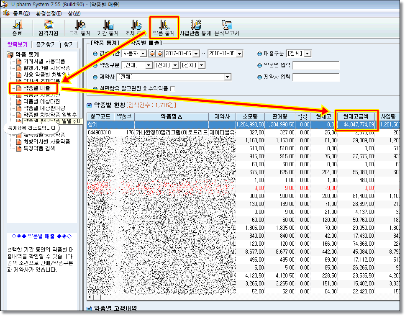Select 약품별 매출 in the tree
This screenshot has width=405, height=316.
(x=36, y=88)
